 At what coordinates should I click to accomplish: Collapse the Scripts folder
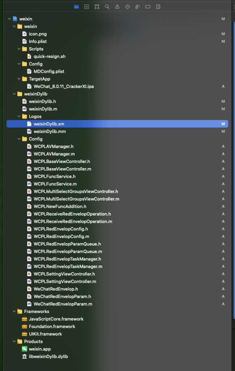tap(19, 49)
